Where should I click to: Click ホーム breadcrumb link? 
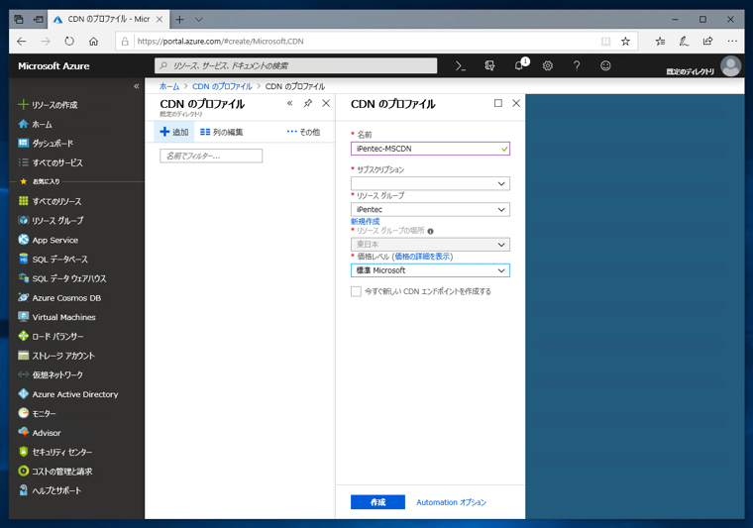(169, 86)
